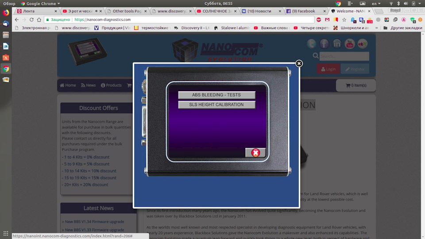425x239 pixels.
Task: Click the address bar URL
Action: [x=102, y=19]
